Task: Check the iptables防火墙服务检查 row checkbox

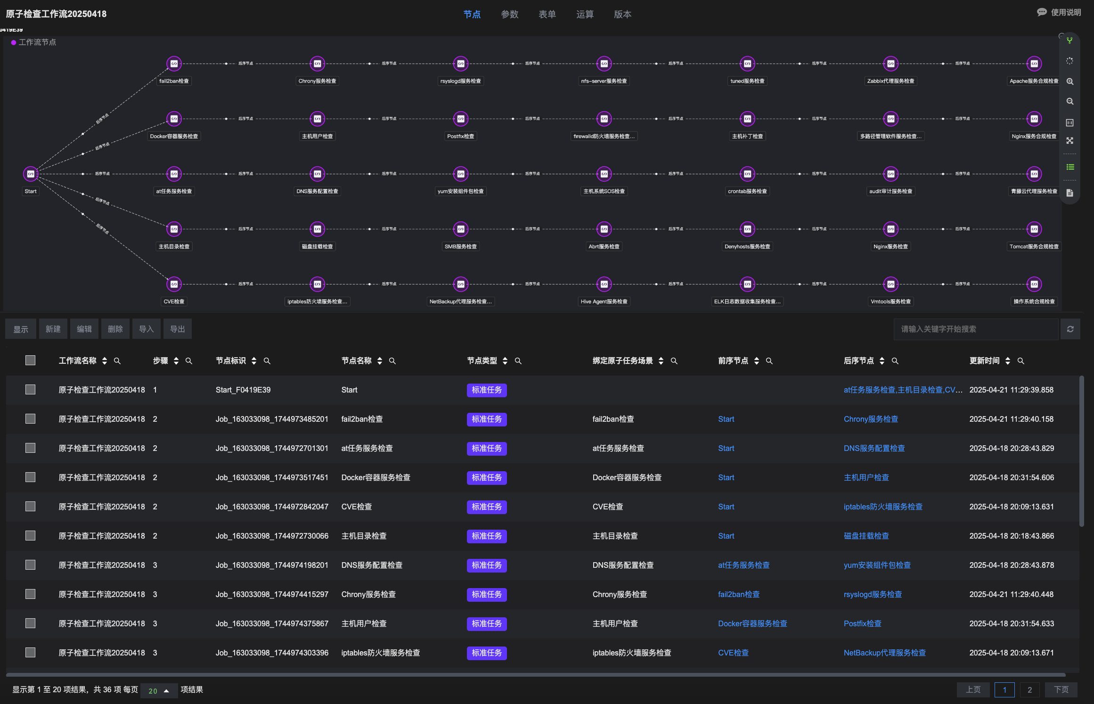Action: pyautogui.click(x=30, y=653)
